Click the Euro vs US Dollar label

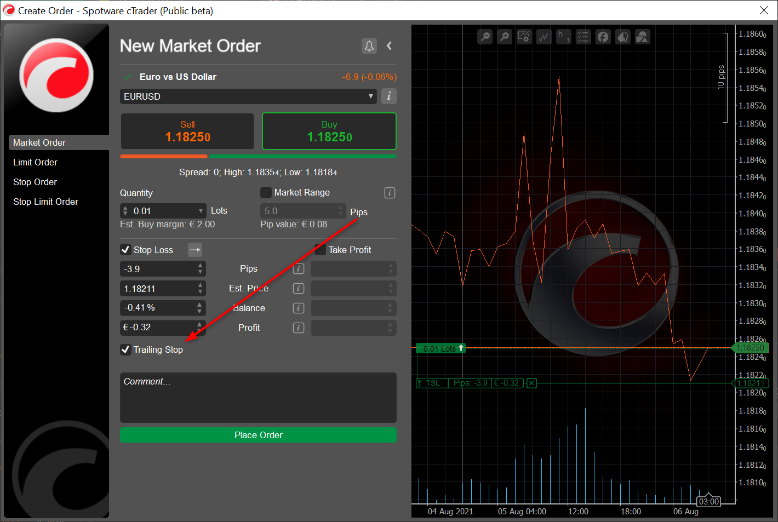pyautogui.click(x=178, y=77)
